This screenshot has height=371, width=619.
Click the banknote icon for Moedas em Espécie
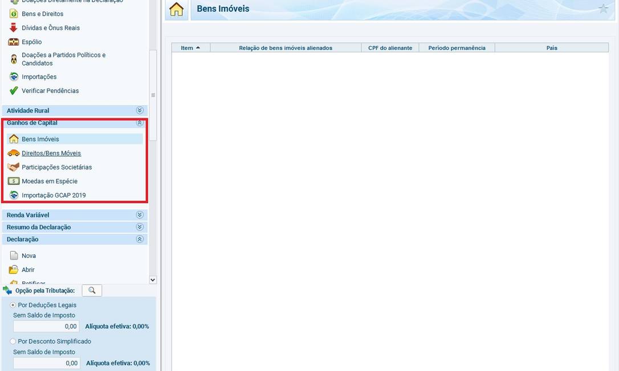(x=14, y=181)
